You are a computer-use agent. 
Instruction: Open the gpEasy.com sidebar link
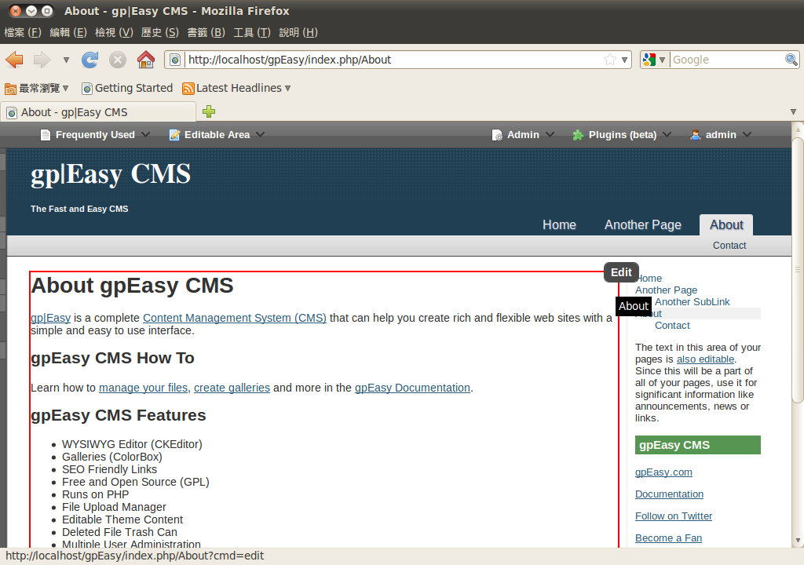click(x=663, y=472)
